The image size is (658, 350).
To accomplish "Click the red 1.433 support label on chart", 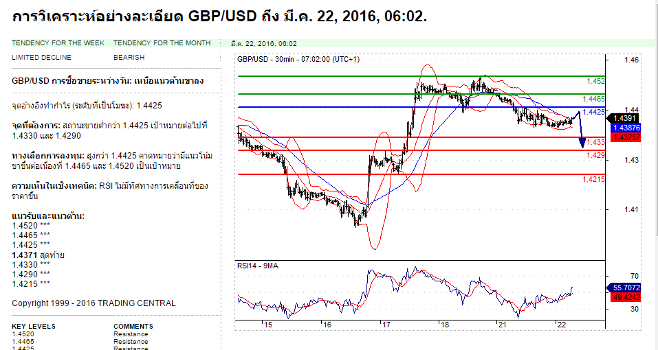I will tap(595, 142).
